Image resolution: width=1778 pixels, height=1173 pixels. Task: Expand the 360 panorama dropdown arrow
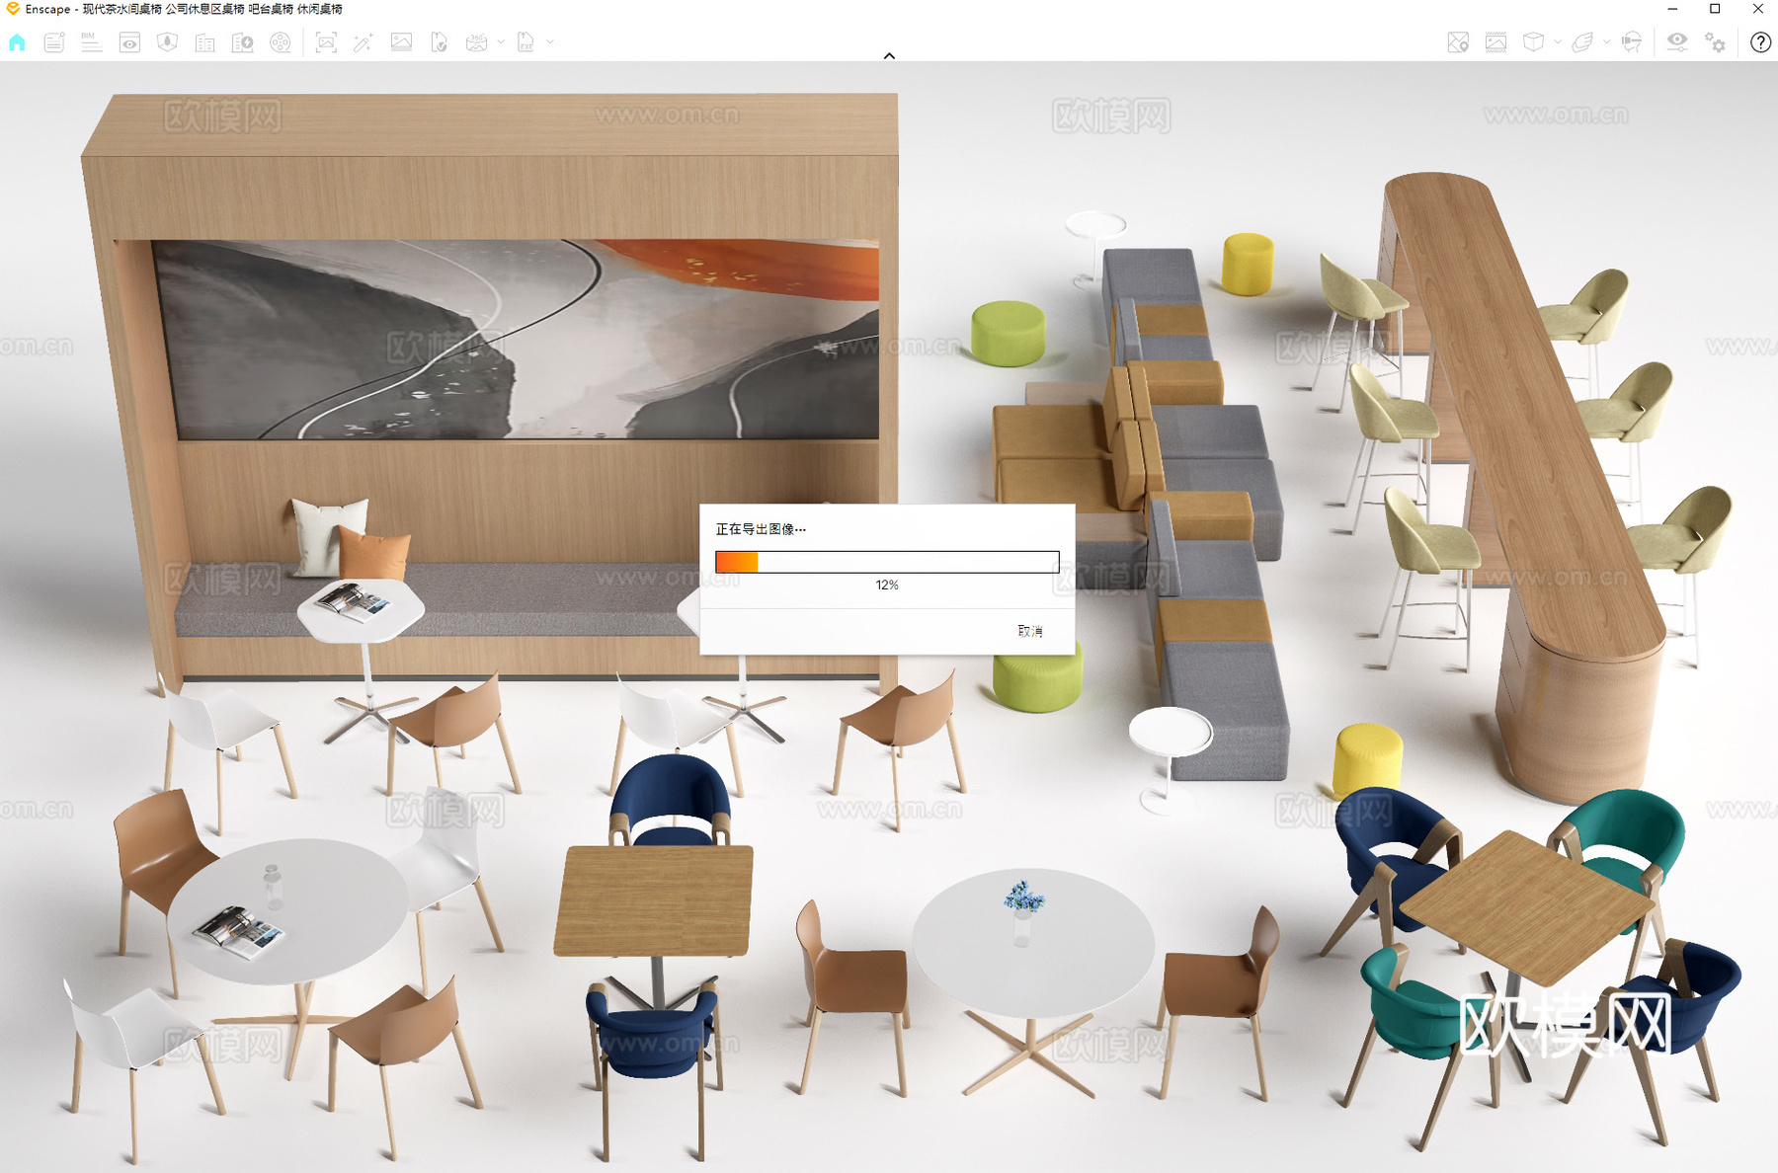501,42
